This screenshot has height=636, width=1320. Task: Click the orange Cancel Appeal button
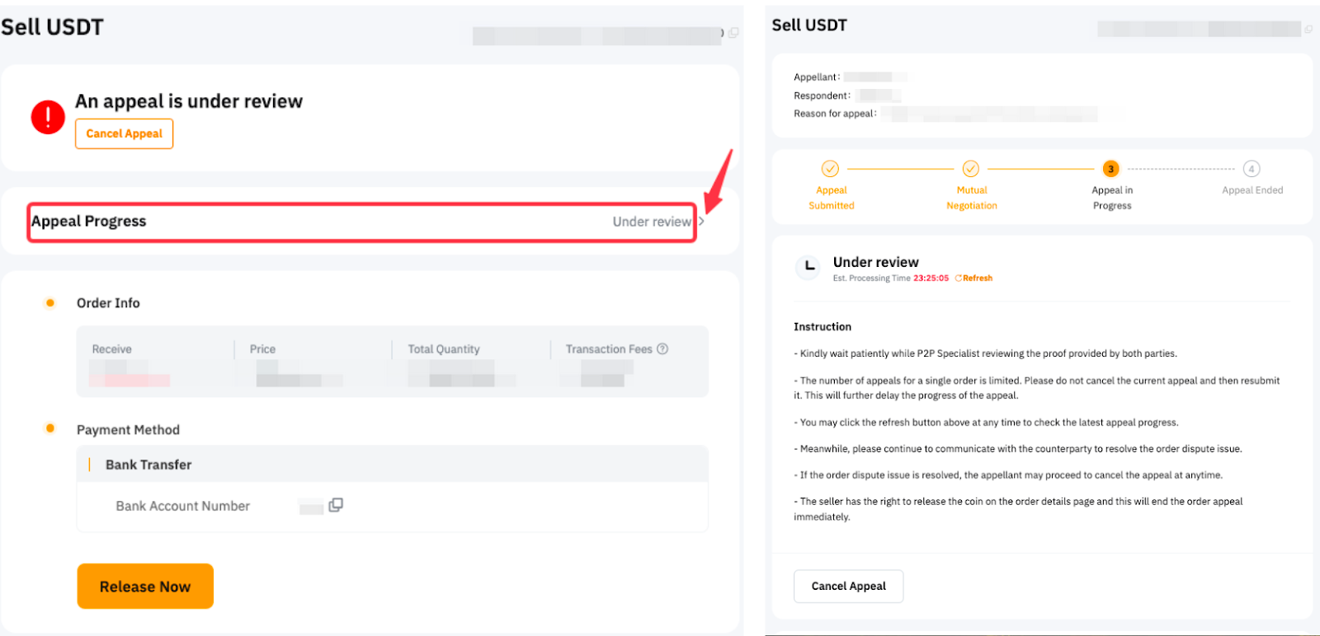[x=124, y=133]
